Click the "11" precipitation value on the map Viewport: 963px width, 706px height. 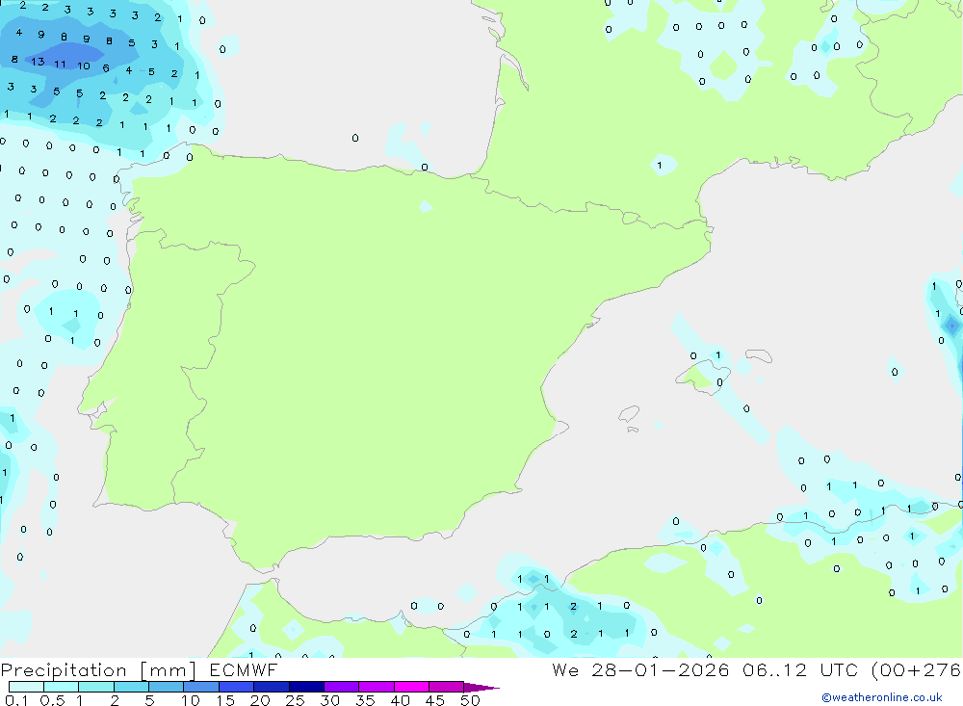point(60,64)
